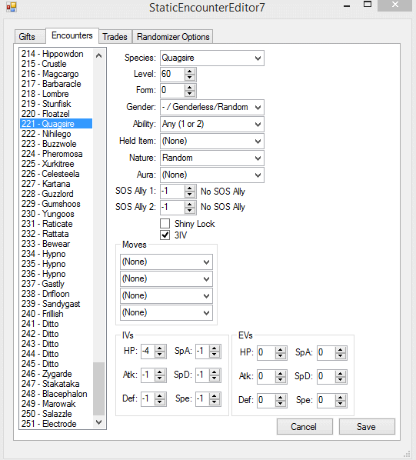Open the Nature dropdown
Image resolution: width=416 pixels, height=460 pixels.
tap(258, 158)
